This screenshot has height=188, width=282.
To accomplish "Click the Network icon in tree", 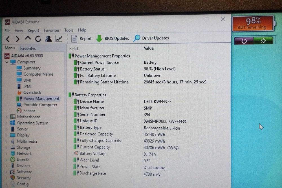I will click(x=13, y=154).
